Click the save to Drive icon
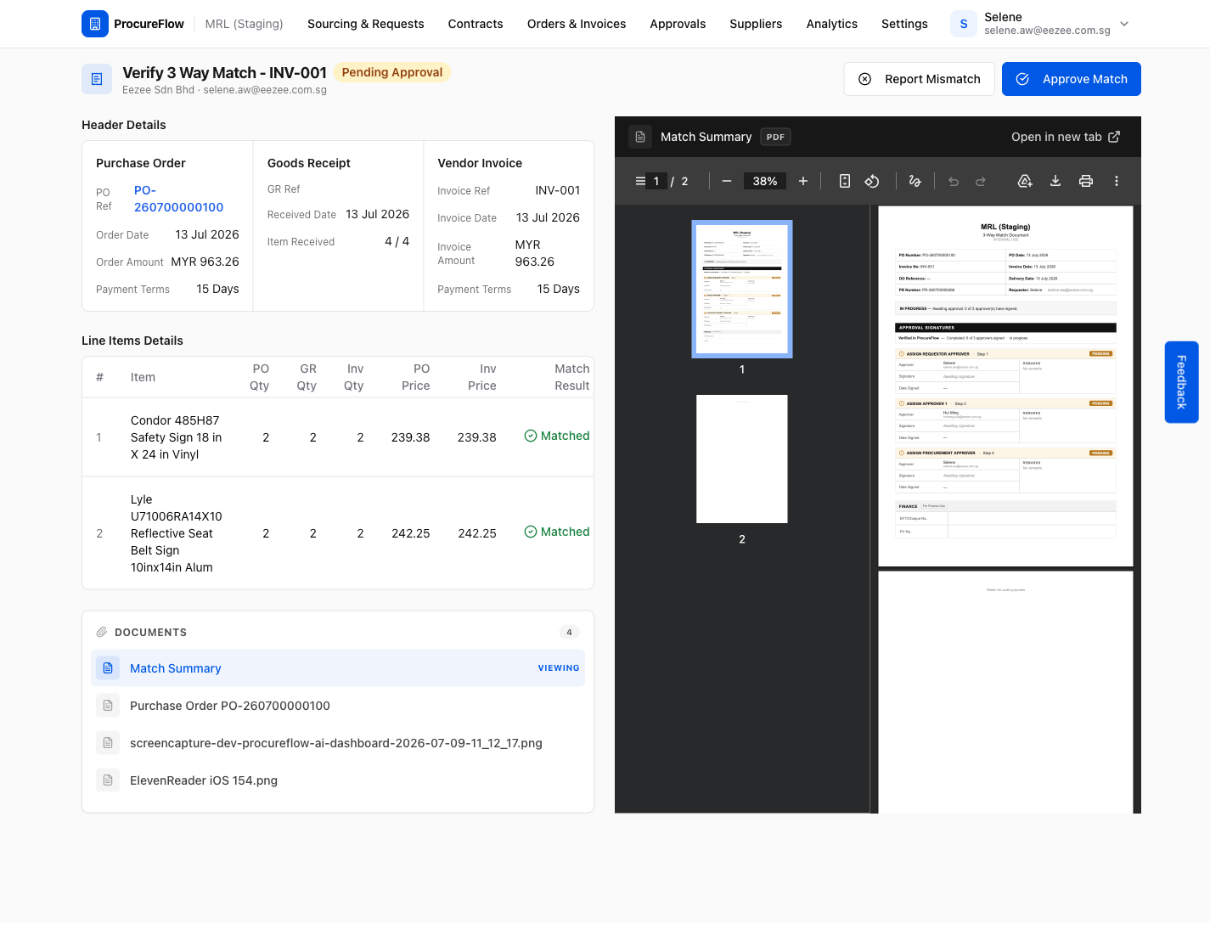This screenshot has height=935, width=1210. coord(1025,181)
